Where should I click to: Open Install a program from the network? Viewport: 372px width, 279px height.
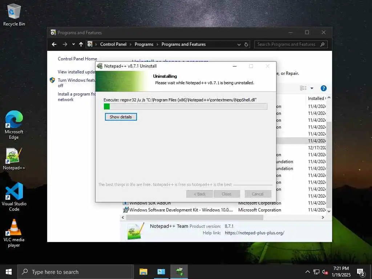(76, 97)
